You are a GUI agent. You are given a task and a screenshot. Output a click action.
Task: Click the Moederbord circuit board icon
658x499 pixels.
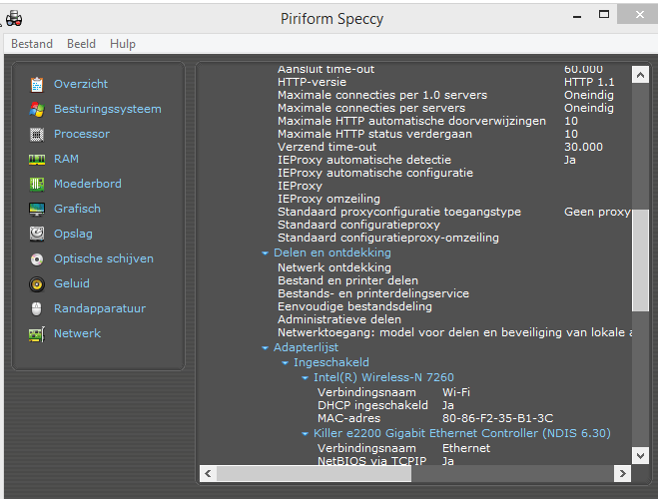coord(37,184)
